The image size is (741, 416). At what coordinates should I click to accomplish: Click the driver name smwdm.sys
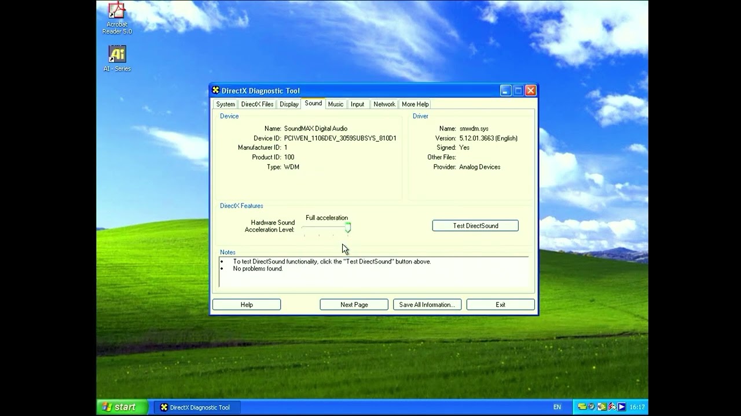click(x=474, y=128)
